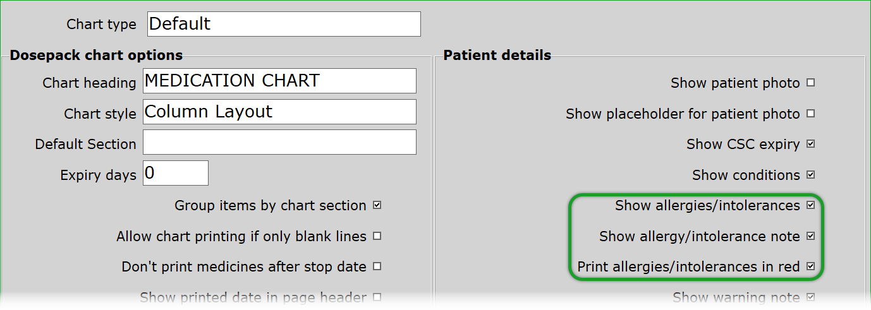Disable Print allergies/intolerances in red
871x310 pixels.
(811, 266)
